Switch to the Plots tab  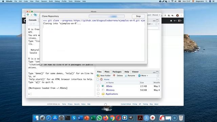tap(107, 72)
